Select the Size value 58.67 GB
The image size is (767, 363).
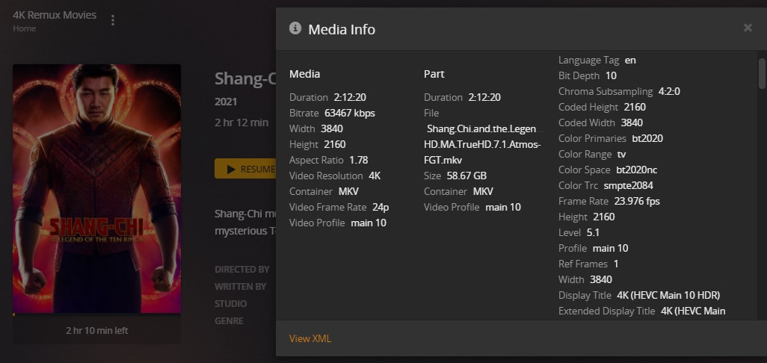click(x=466, y=176)
